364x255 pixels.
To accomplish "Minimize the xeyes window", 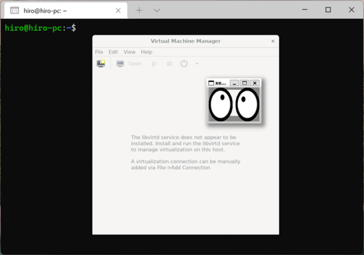I will [x=234, y=83].
